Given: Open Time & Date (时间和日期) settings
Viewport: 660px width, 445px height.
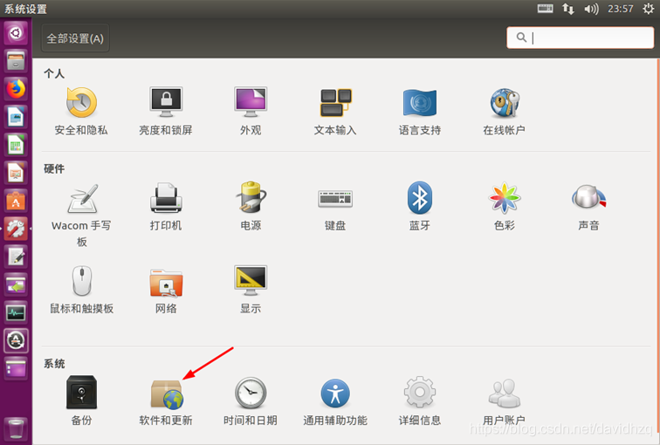Looking at the screenshot, I should point(251,400).
